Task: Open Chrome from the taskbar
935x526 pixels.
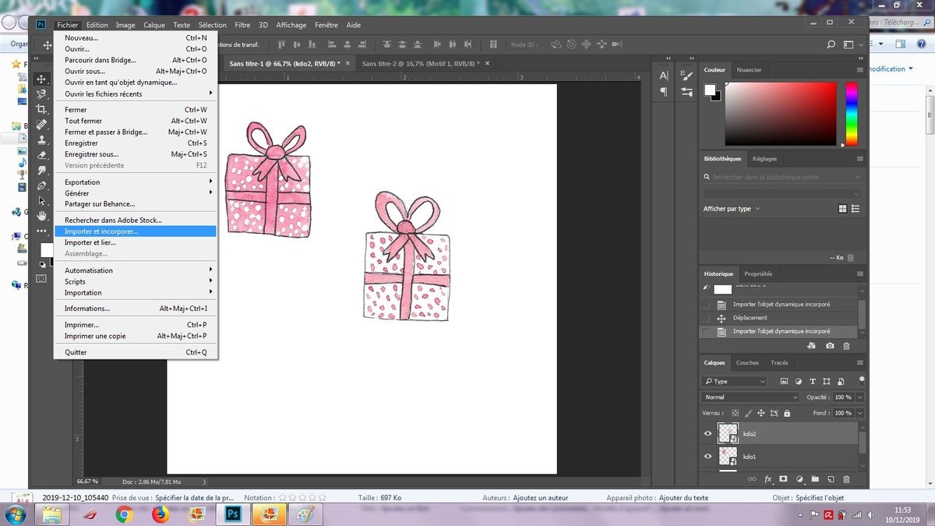Action: tap(125, 514)
